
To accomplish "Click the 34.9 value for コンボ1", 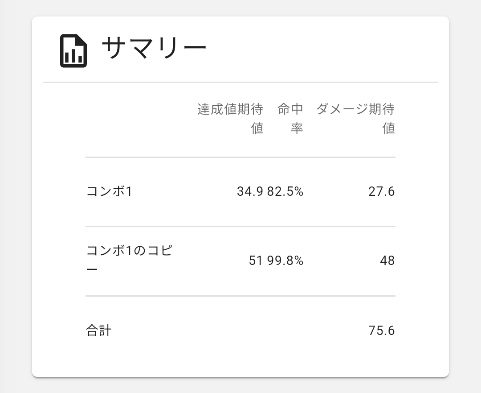I will point(250,192).
